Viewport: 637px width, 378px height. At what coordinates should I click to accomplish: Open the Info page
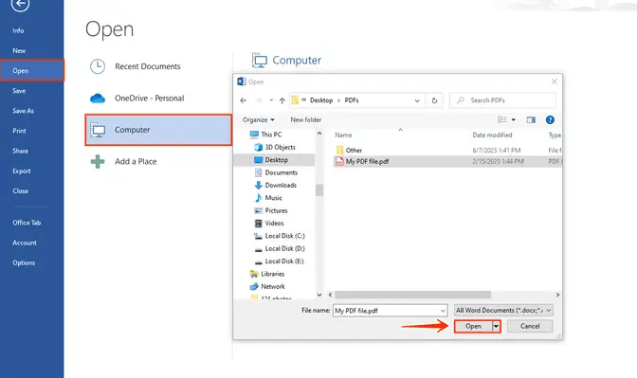click(18, 30)
